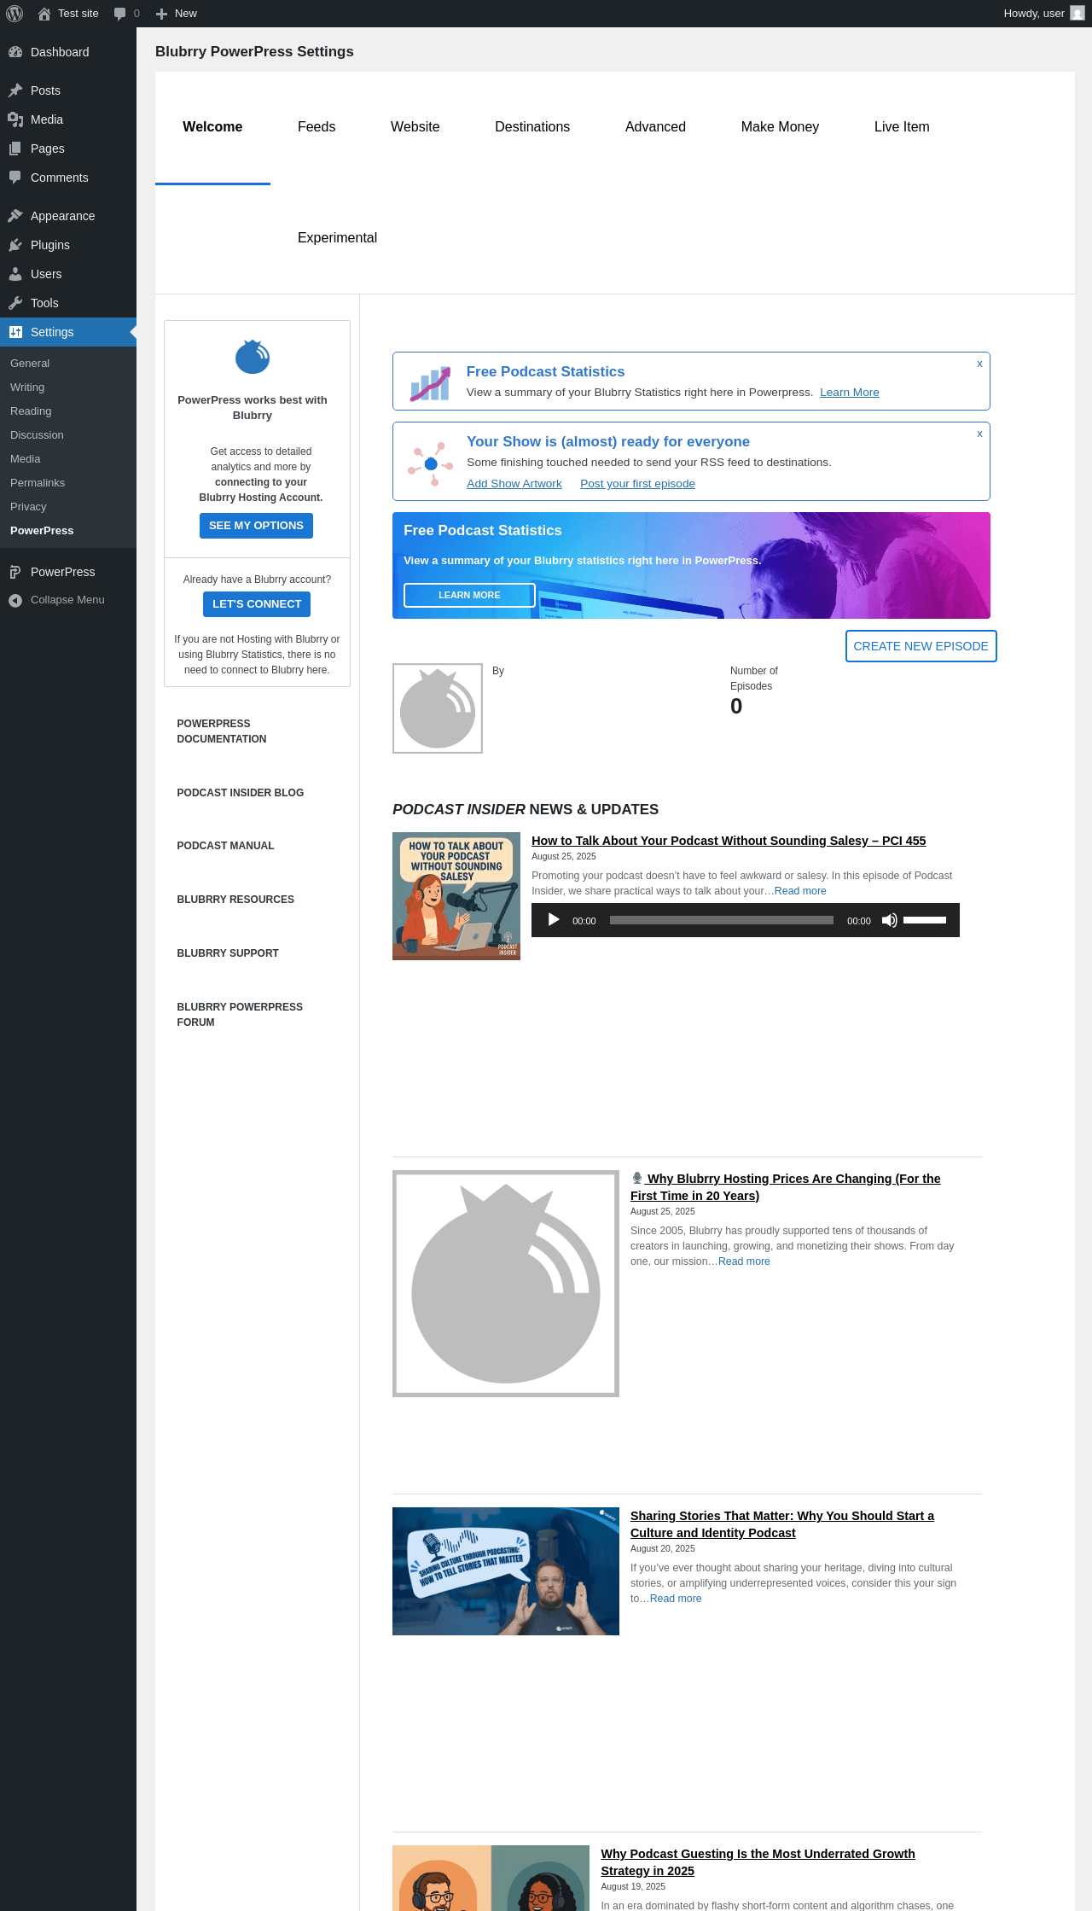Click the SEE MY OPTIONS button

point(256,526)
